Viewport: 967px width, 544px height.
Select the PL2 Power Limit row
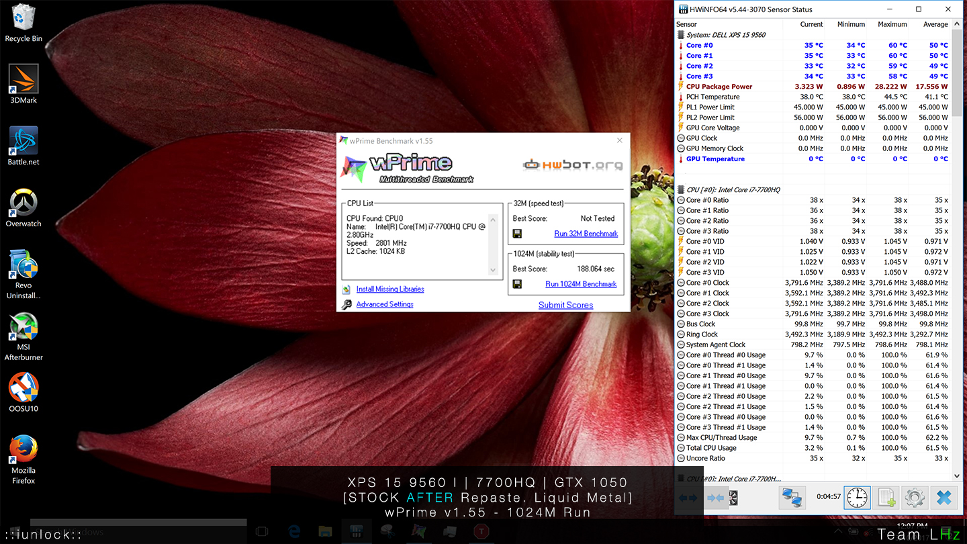813,118
